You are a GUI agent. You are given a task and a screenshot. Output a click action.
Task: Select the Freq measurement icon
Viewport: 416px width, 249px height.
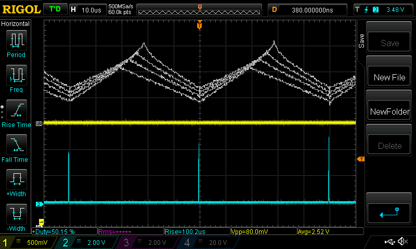[16, 78]
